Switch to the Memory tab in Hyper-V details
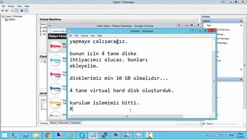This screenshot has width=247, height=139. tap(53, 123)
